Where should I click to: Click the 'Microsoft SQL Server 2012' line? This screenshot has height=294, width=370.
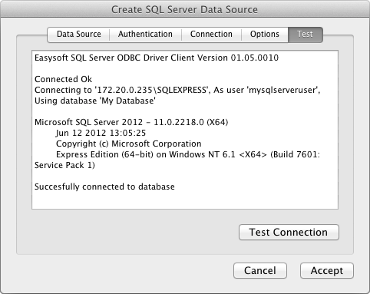131,122
